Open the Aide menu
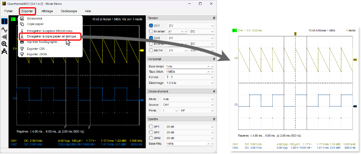361x154 pixels. [88, 11]
